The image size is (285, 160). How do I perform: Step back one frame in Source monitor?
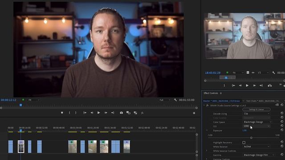coord(240,85)
